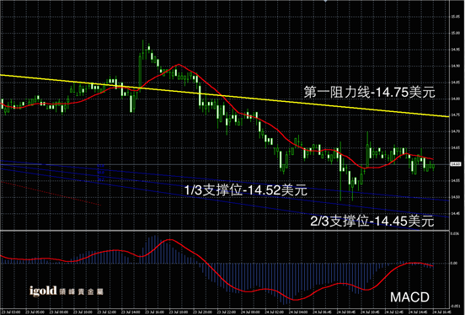Select the current price tag 14.60 on axis
The image size is (465, 315).
point(455,164)
